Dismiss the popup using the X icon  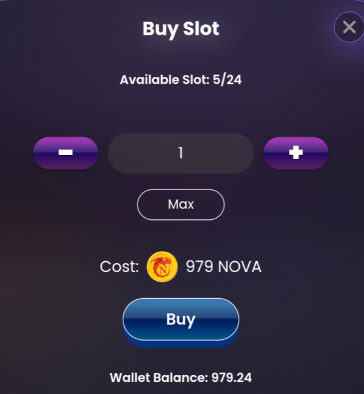point(349,27)
